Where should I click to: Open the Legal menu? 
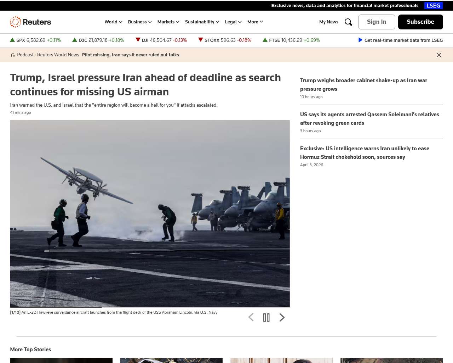pos(233,22)
